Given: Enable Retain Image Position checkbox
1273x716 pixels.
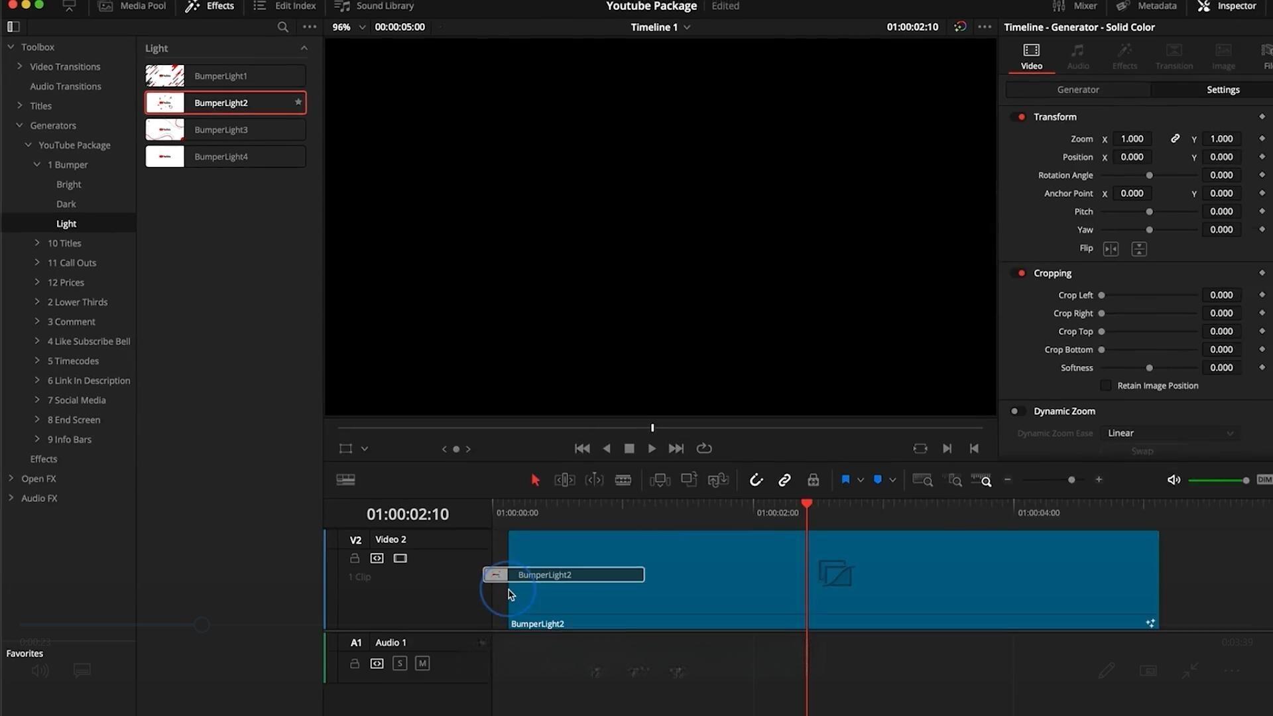Looking at the screenshot, I should pyautogui.click(x=1105, y=386).
